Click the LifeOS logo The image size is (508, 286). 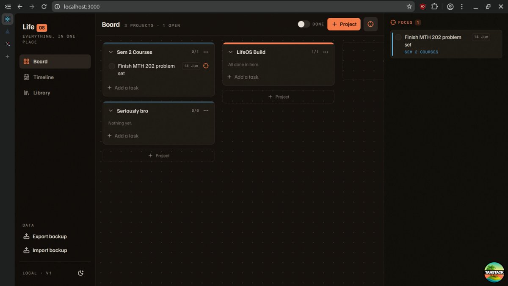[35, 27]
